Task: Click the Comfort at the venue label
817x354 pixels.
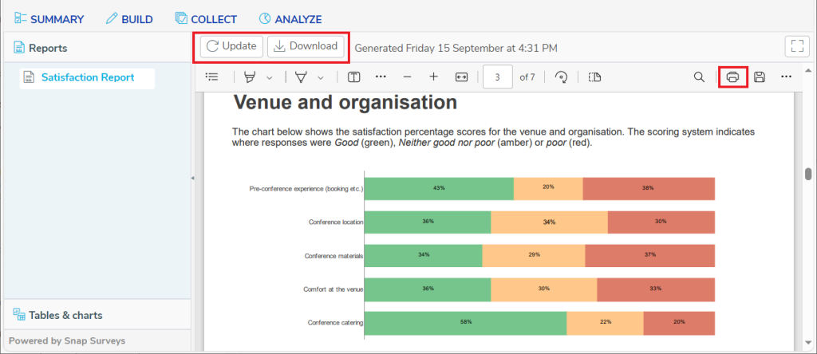Action: click(x=334, y=289)
